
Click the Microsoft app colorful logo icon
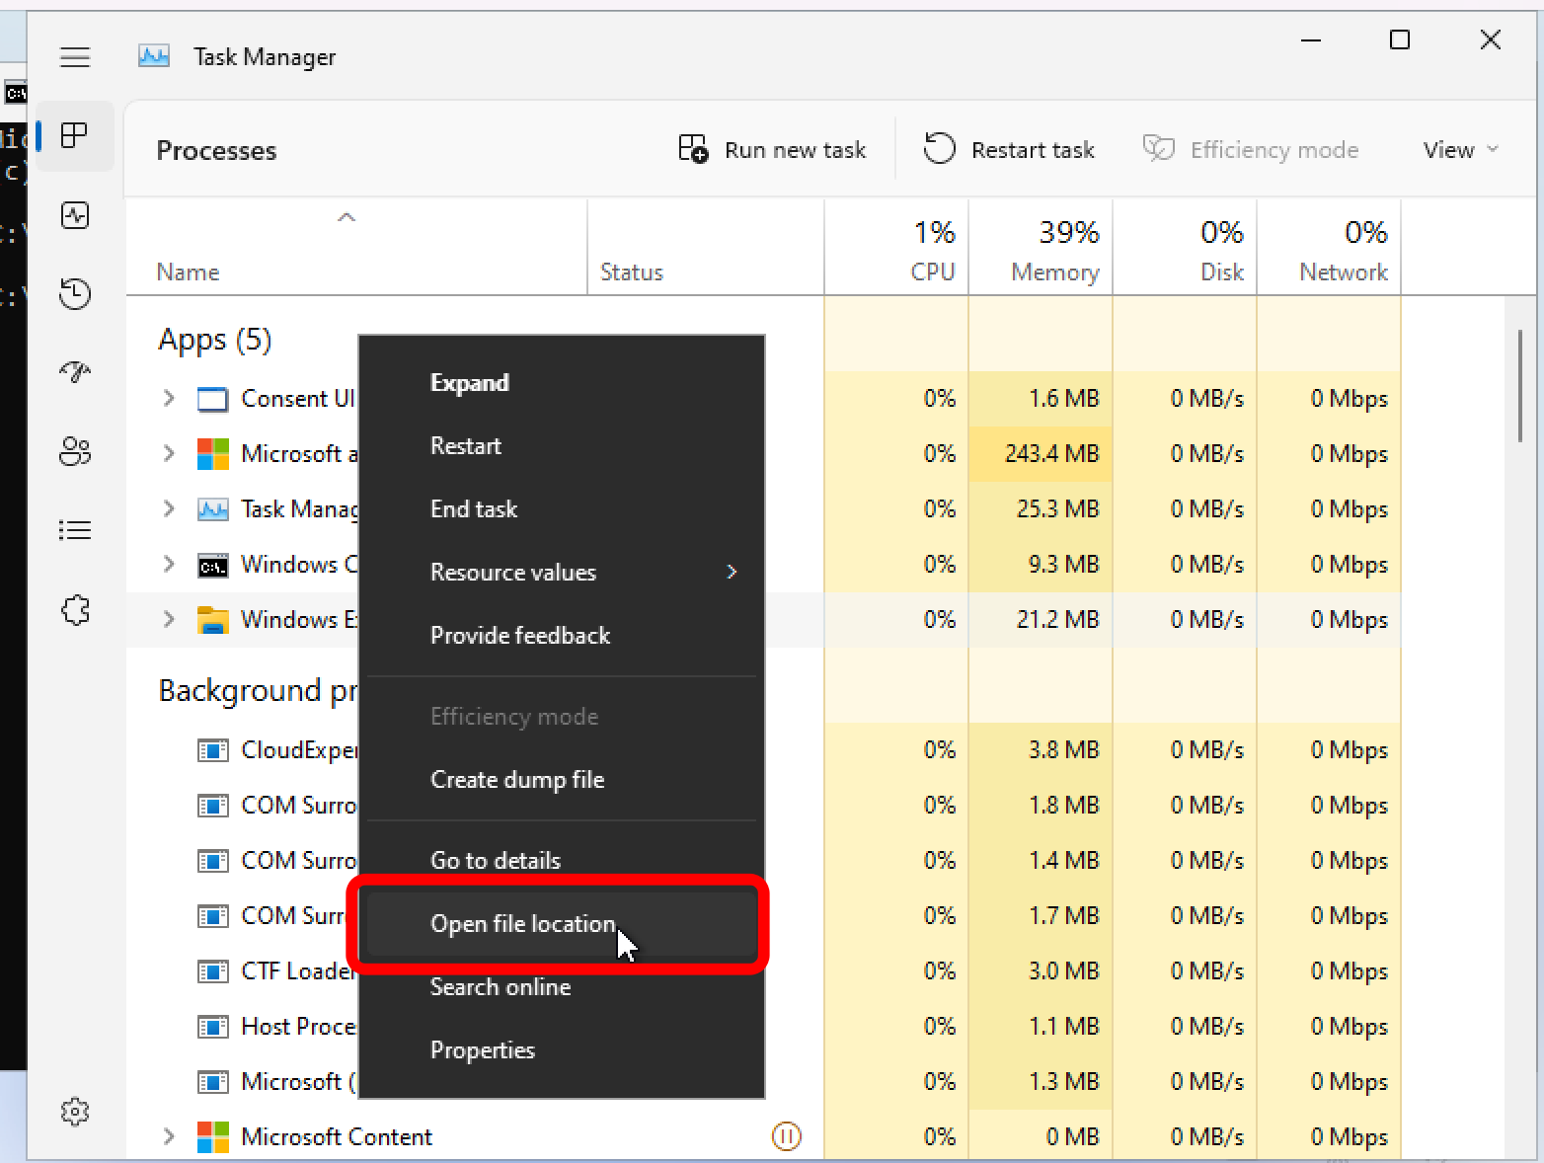pyautogui.click(x=212, y=454)
